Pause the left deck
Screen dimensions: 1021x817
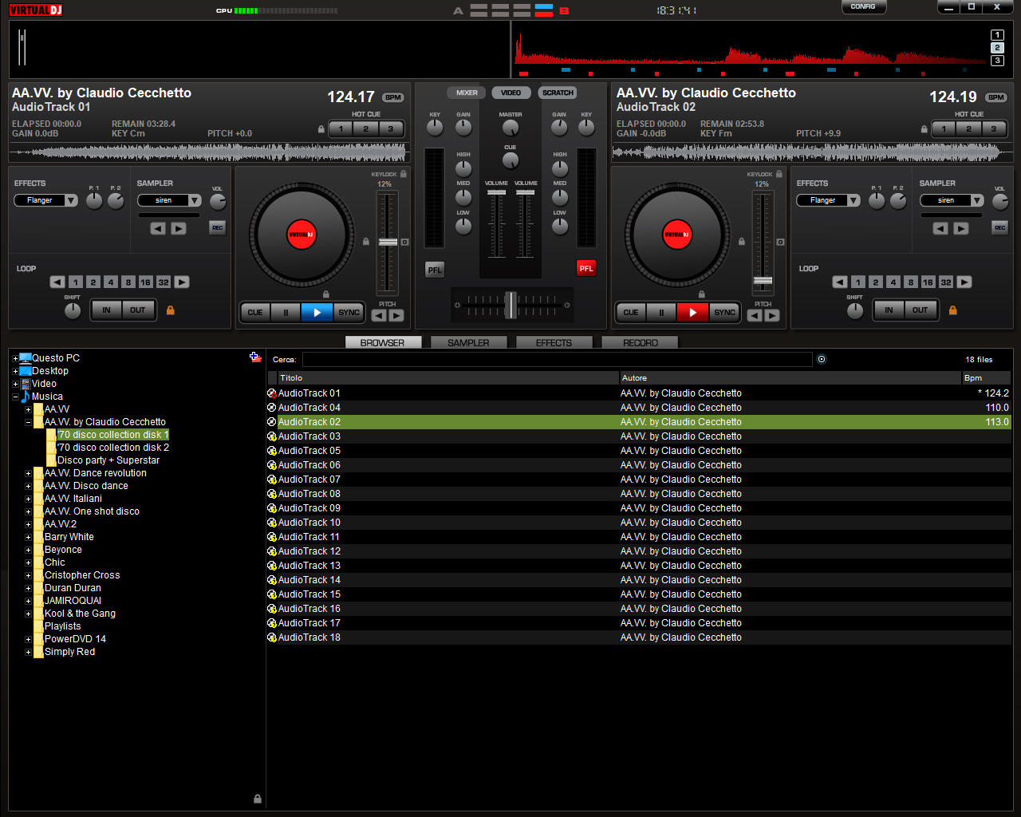point(286,313)
